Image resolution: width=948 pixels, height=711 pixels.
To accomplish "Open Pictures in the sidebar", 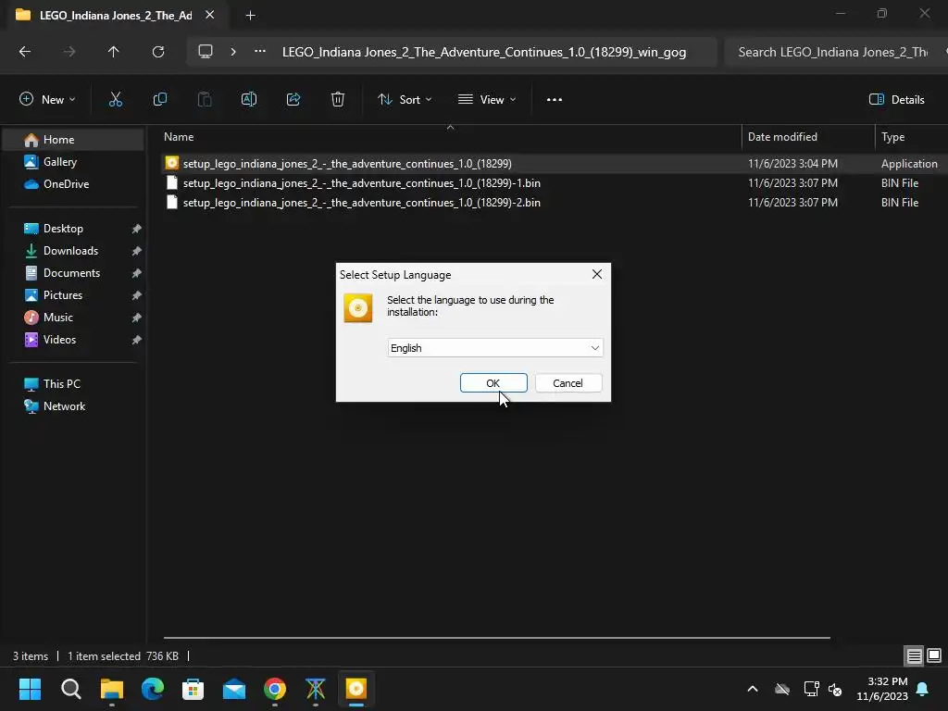I will pyautogui.click(x=62, y=295).
